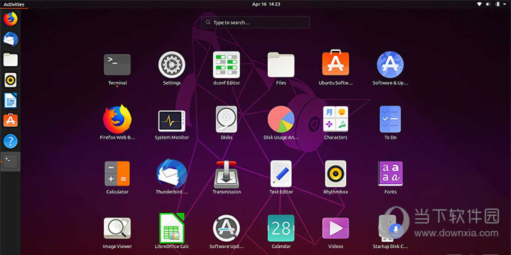Launch Firefox Web Browser from the app grid
Viewport: 511px width, 255px height.
click(x=117, y=119)
